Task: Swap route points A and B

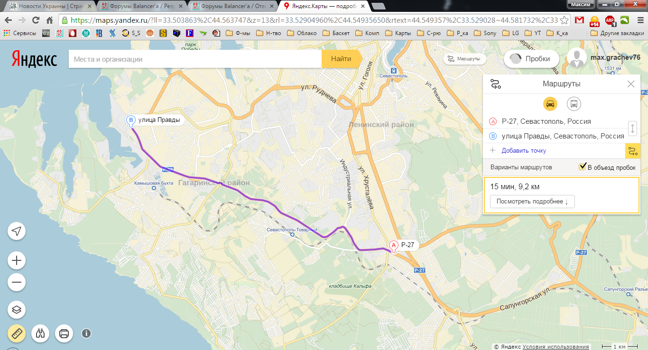Action: coord(632,129)
